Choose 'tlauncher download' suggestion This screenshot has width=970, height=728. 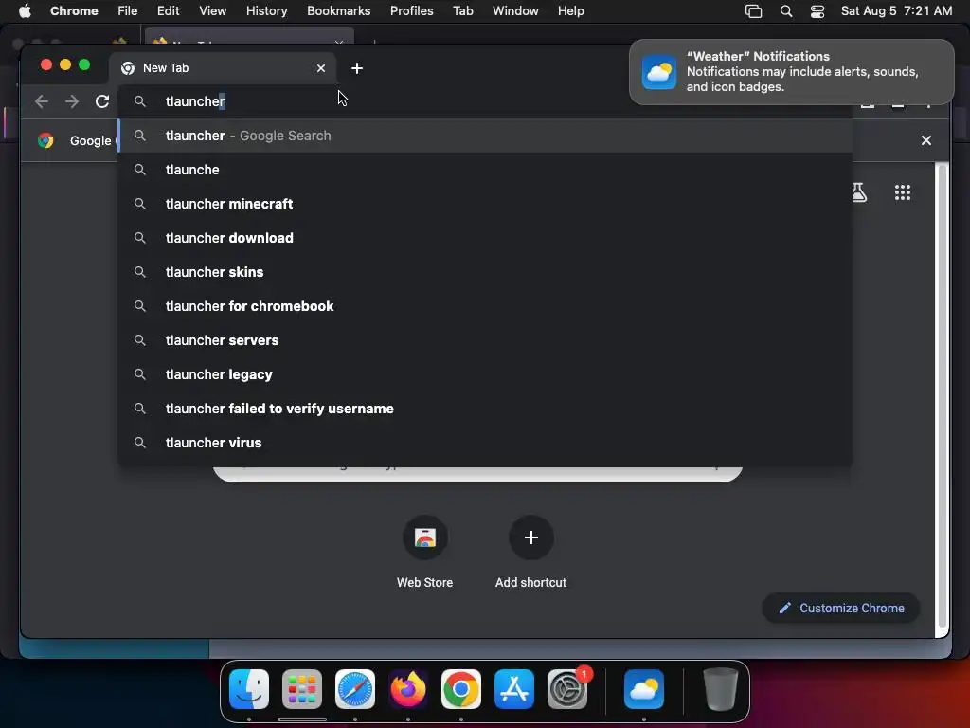(485, 238)
